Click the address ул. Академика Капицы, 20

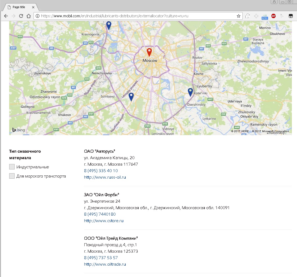pos(109,158)
